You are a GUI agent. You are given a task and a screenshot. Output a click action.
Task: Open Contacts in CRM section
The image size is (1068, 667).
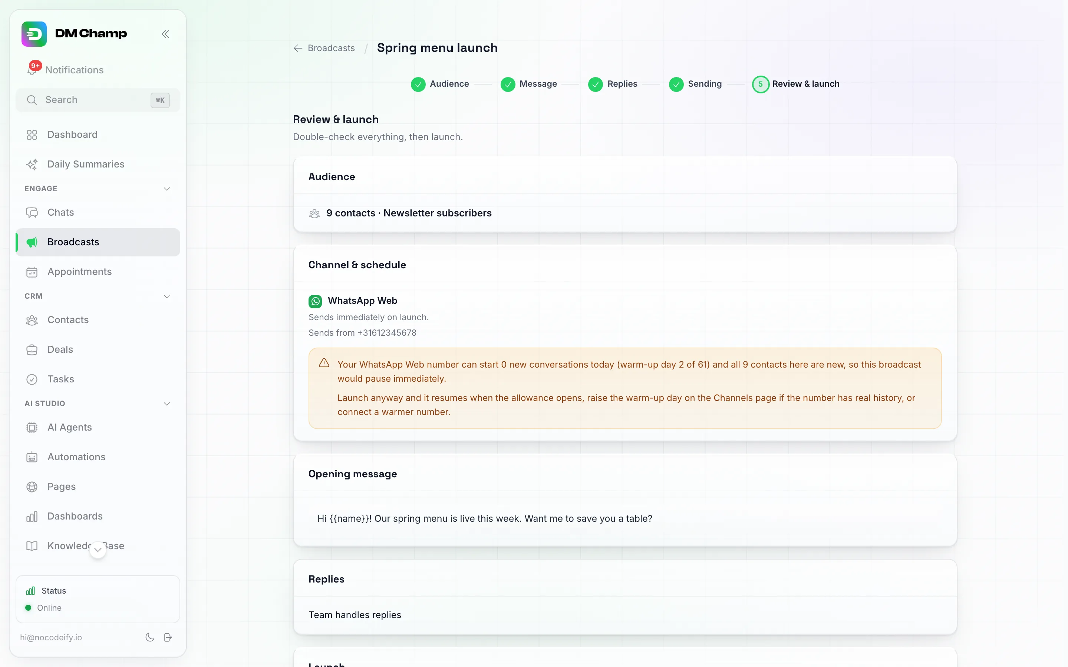pos(98,320)
